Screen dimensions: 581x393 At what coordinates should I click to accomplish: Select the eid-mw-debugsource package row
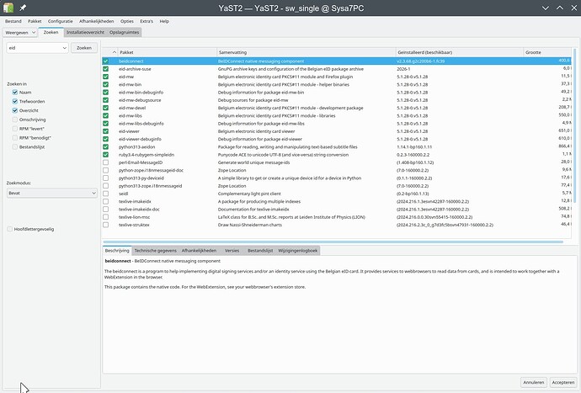337,100
